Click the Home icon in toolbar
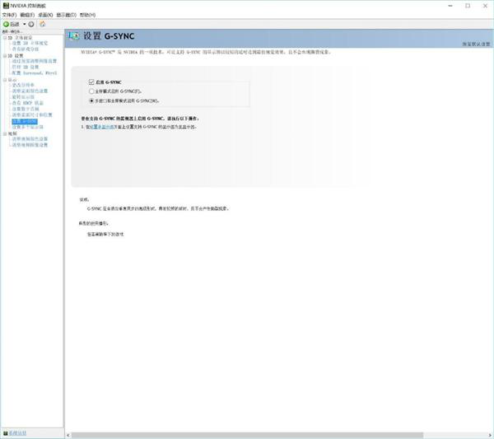This screenshot has height=439, width=494. (x=42, y=24)
